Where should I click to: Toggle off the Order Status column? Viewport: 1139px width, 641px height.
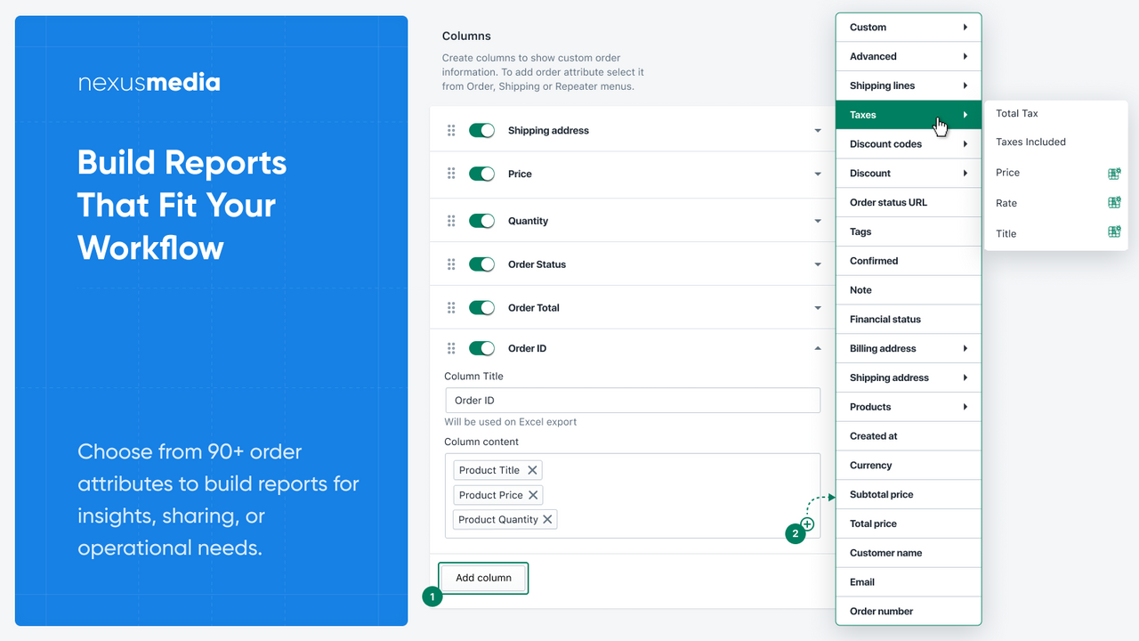tap(481, 264)
